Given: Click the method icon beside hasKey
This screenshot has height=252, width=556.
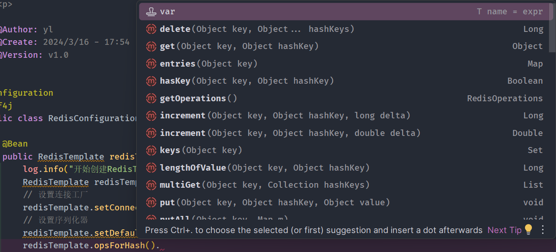Looking at the screenshot, I should [151, 81].
